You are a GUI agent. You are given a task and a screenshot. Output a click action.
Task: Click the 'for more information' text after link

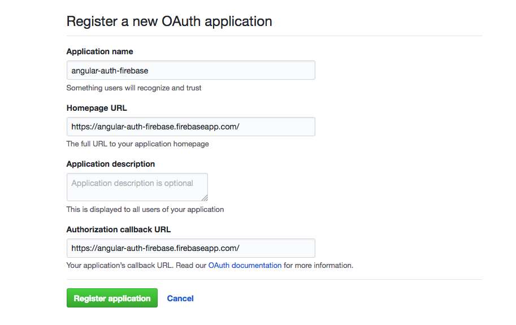318,266
